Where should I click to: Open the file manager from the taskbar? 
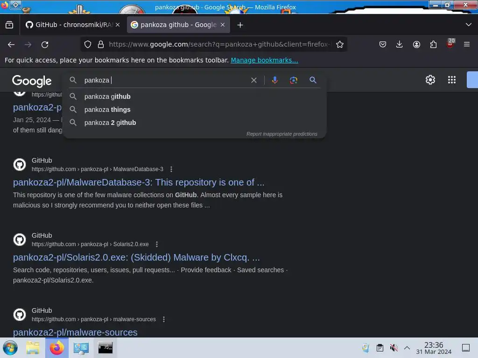[33, 348]
